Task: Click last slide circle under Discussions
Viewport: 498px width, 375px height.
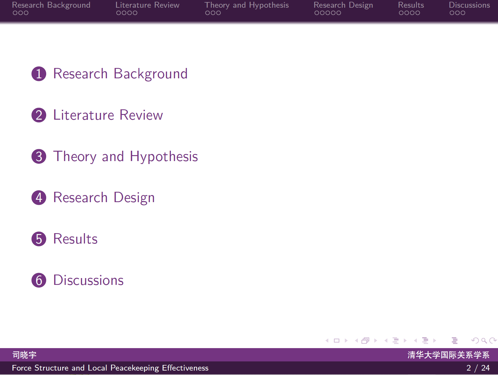Action: coord(463,13)
